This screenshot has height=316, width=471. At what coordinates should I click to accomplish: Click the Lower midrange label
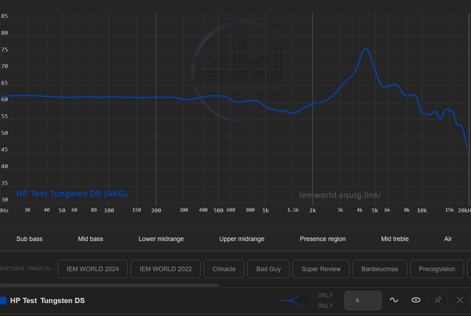coord(161,239)
